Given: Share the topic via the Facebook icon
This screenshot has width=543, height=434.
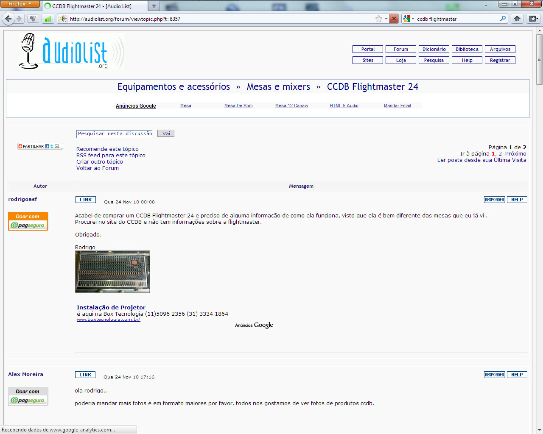Looking at the screenshot, I should 47,146.
